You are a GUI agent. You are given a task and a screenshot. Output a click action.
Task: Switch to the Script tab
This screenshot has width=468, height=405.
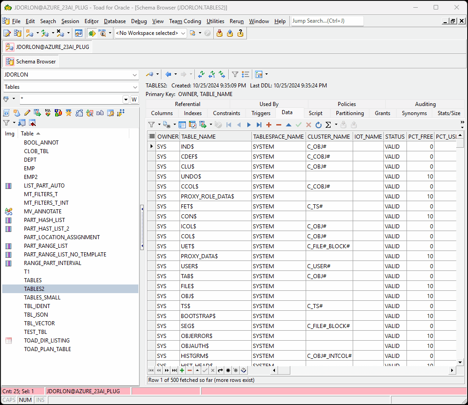coord(316,113)
